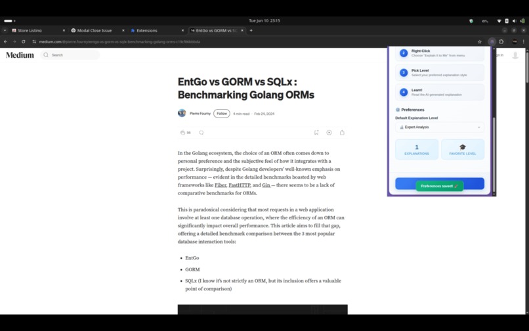Open the Medium home logo

tap(20, 55)
